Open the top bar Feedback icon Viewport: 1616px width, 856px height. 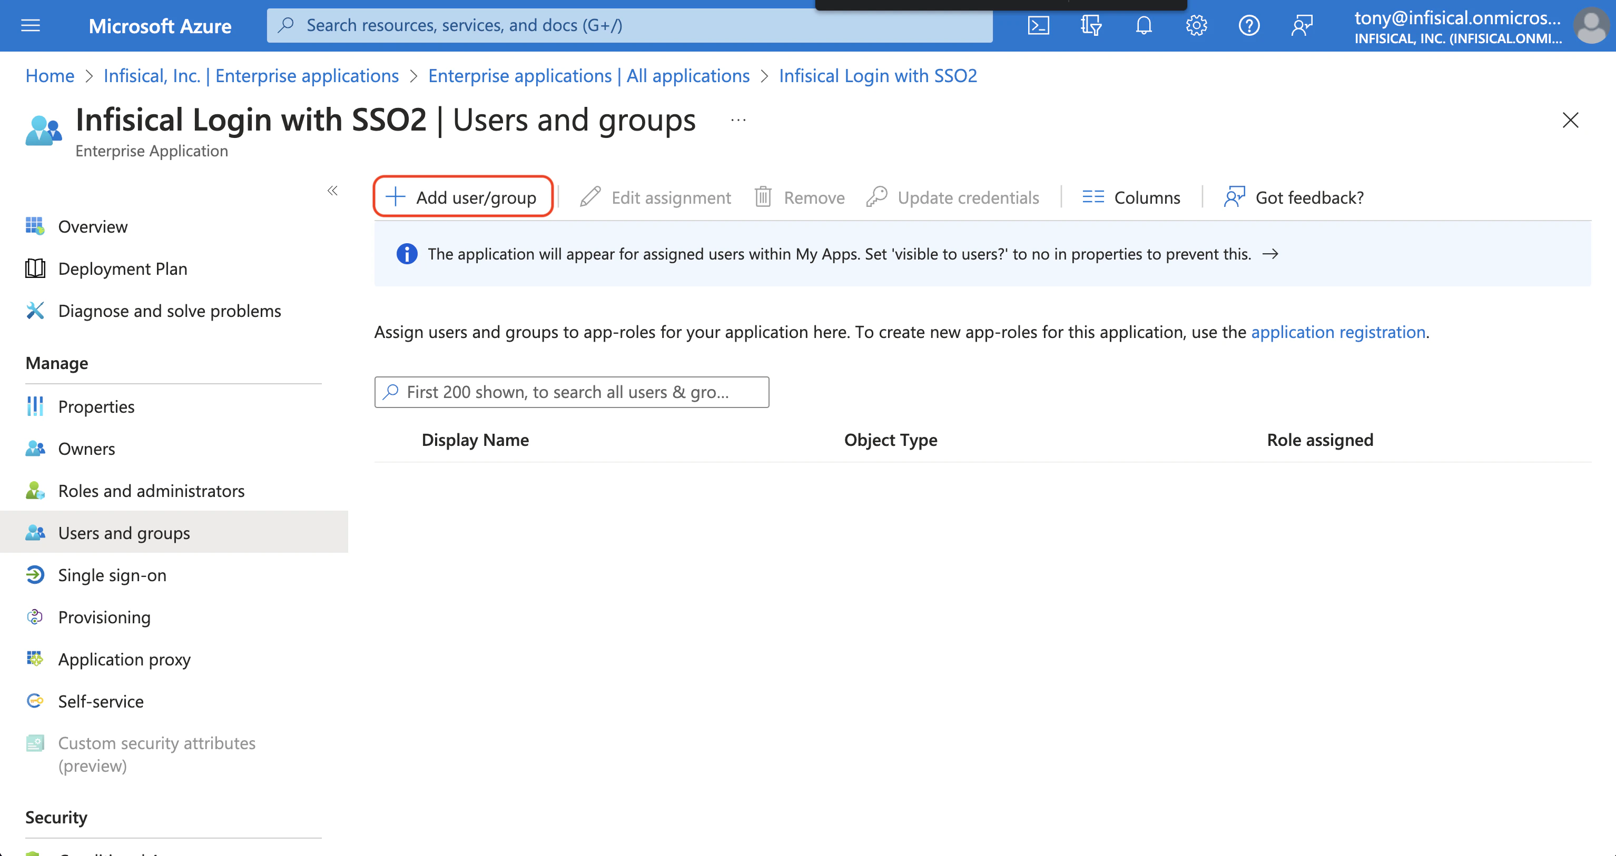point(1302,26)
